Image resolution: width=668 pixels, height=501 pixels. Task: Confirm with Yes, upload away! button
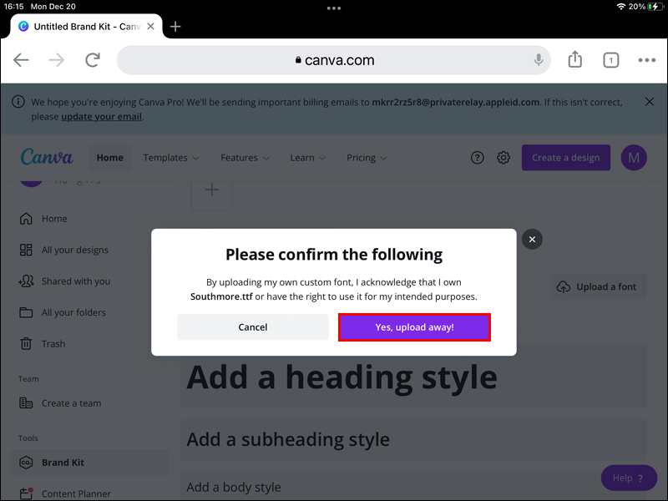(414, 327)
